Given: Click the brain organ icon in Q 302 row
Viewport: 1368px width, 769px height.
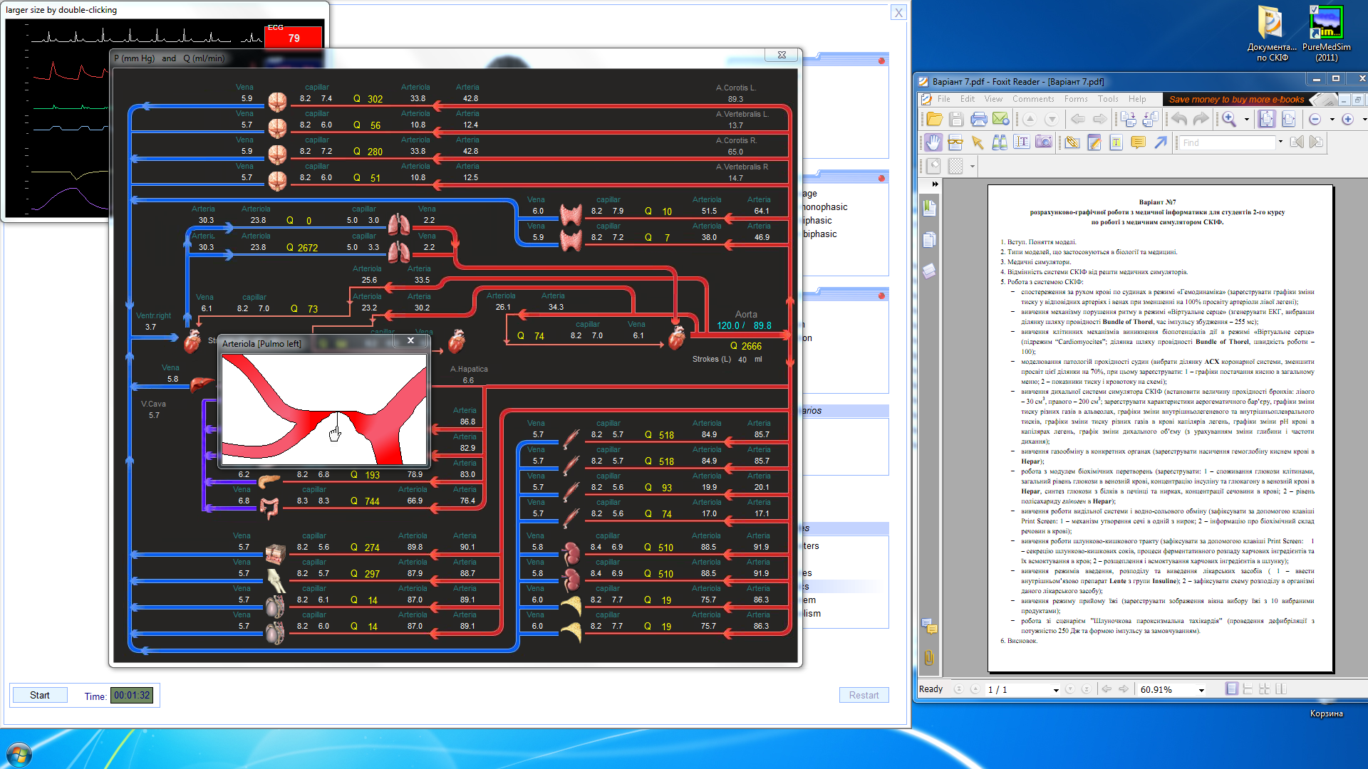Looking at the screenshot, I should pyautogui.click(x=277, y=101).
